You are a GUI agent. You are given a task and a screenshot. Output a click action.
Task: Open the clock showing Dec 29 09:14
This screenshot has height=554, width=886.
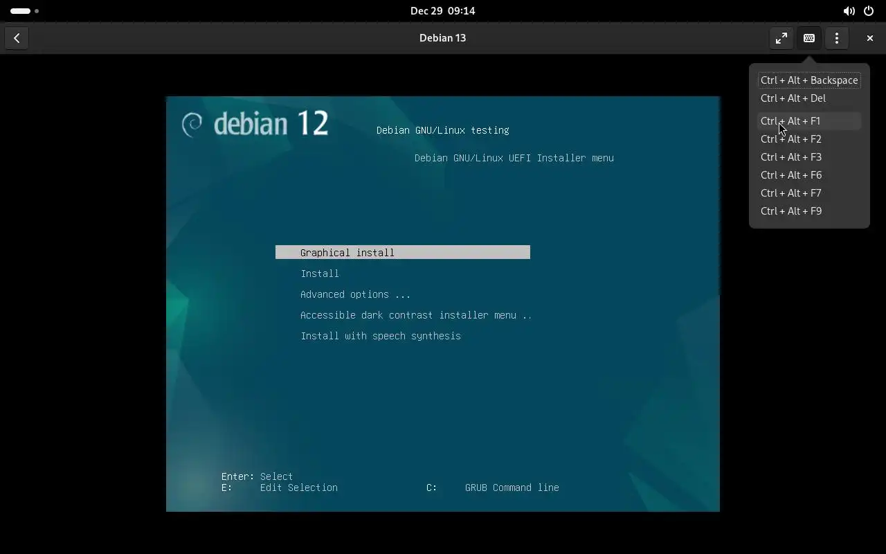coord(442,11)
